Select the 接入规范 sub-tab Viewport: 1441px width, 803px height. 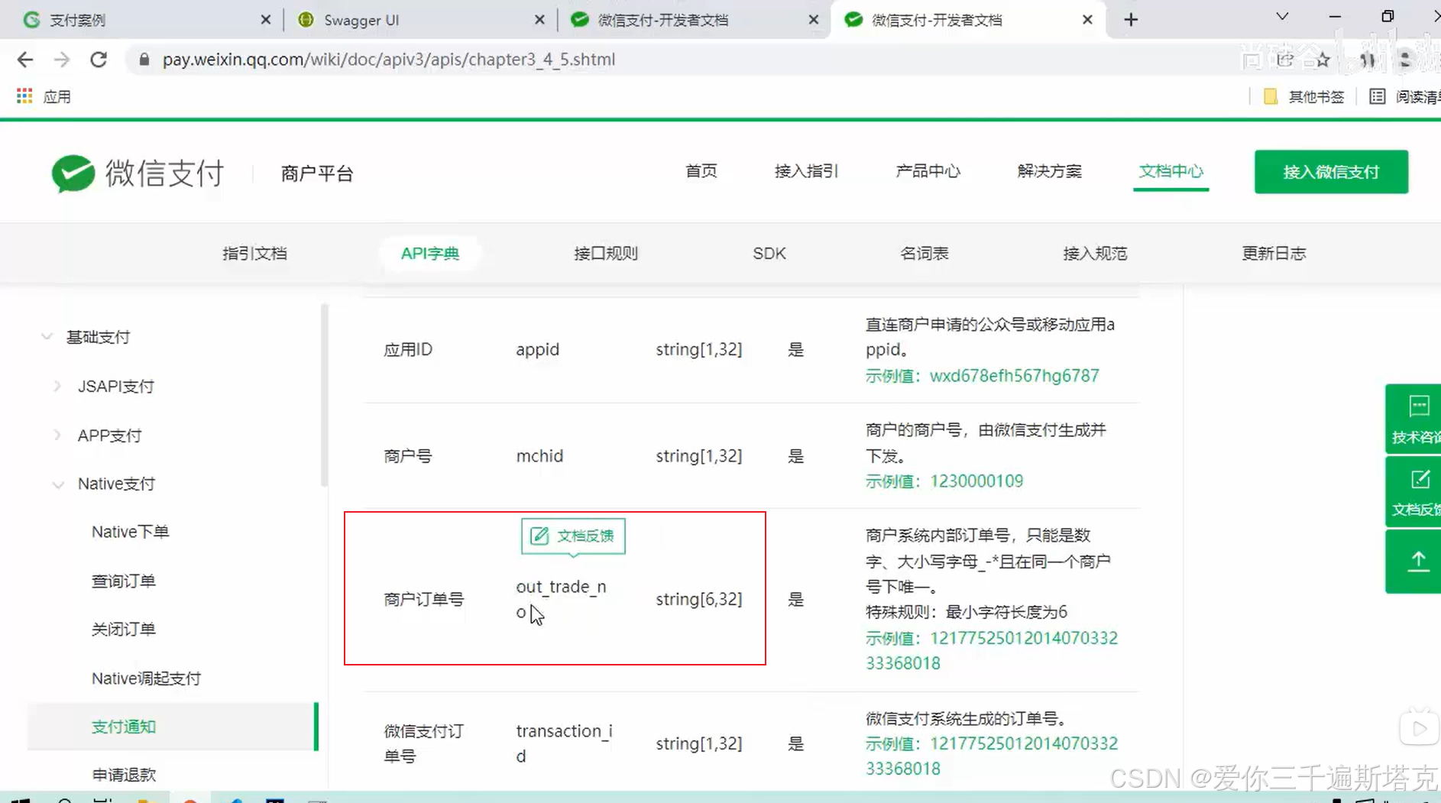tap(1095, 254)
